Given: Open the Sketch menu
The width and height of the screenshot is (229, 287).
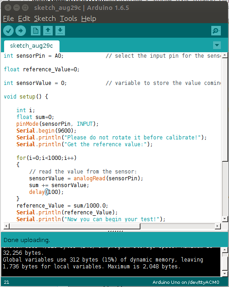Looking at the screenshot, I should [x=45, y=19].
